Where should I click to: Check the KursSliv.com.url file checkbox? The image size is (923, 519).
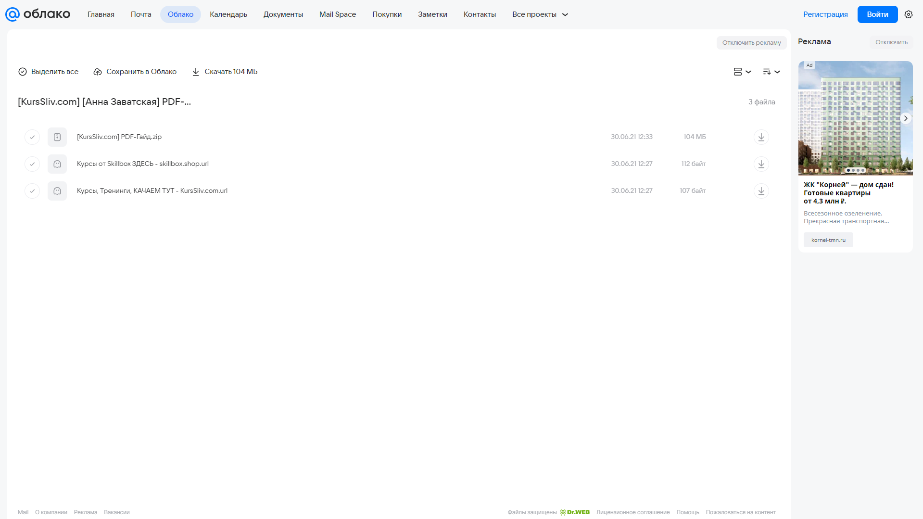(x=32, y=191)
